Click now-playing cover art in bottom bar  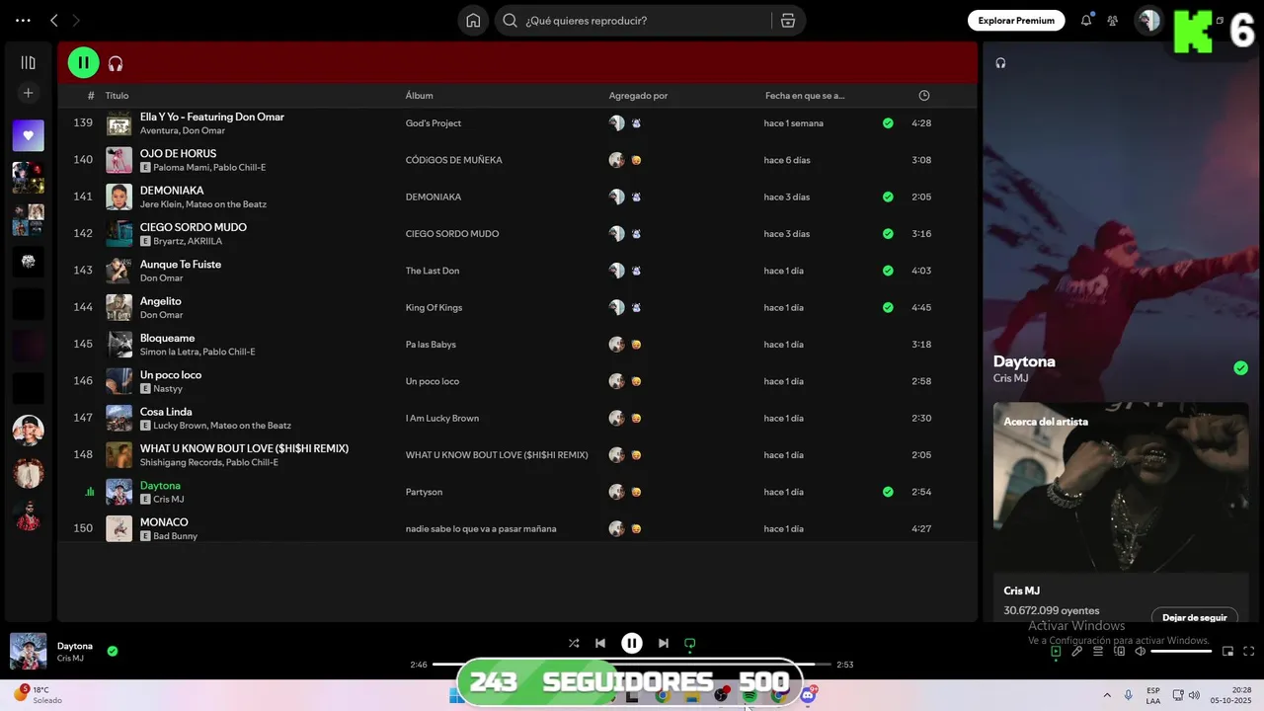pos(29,651)
